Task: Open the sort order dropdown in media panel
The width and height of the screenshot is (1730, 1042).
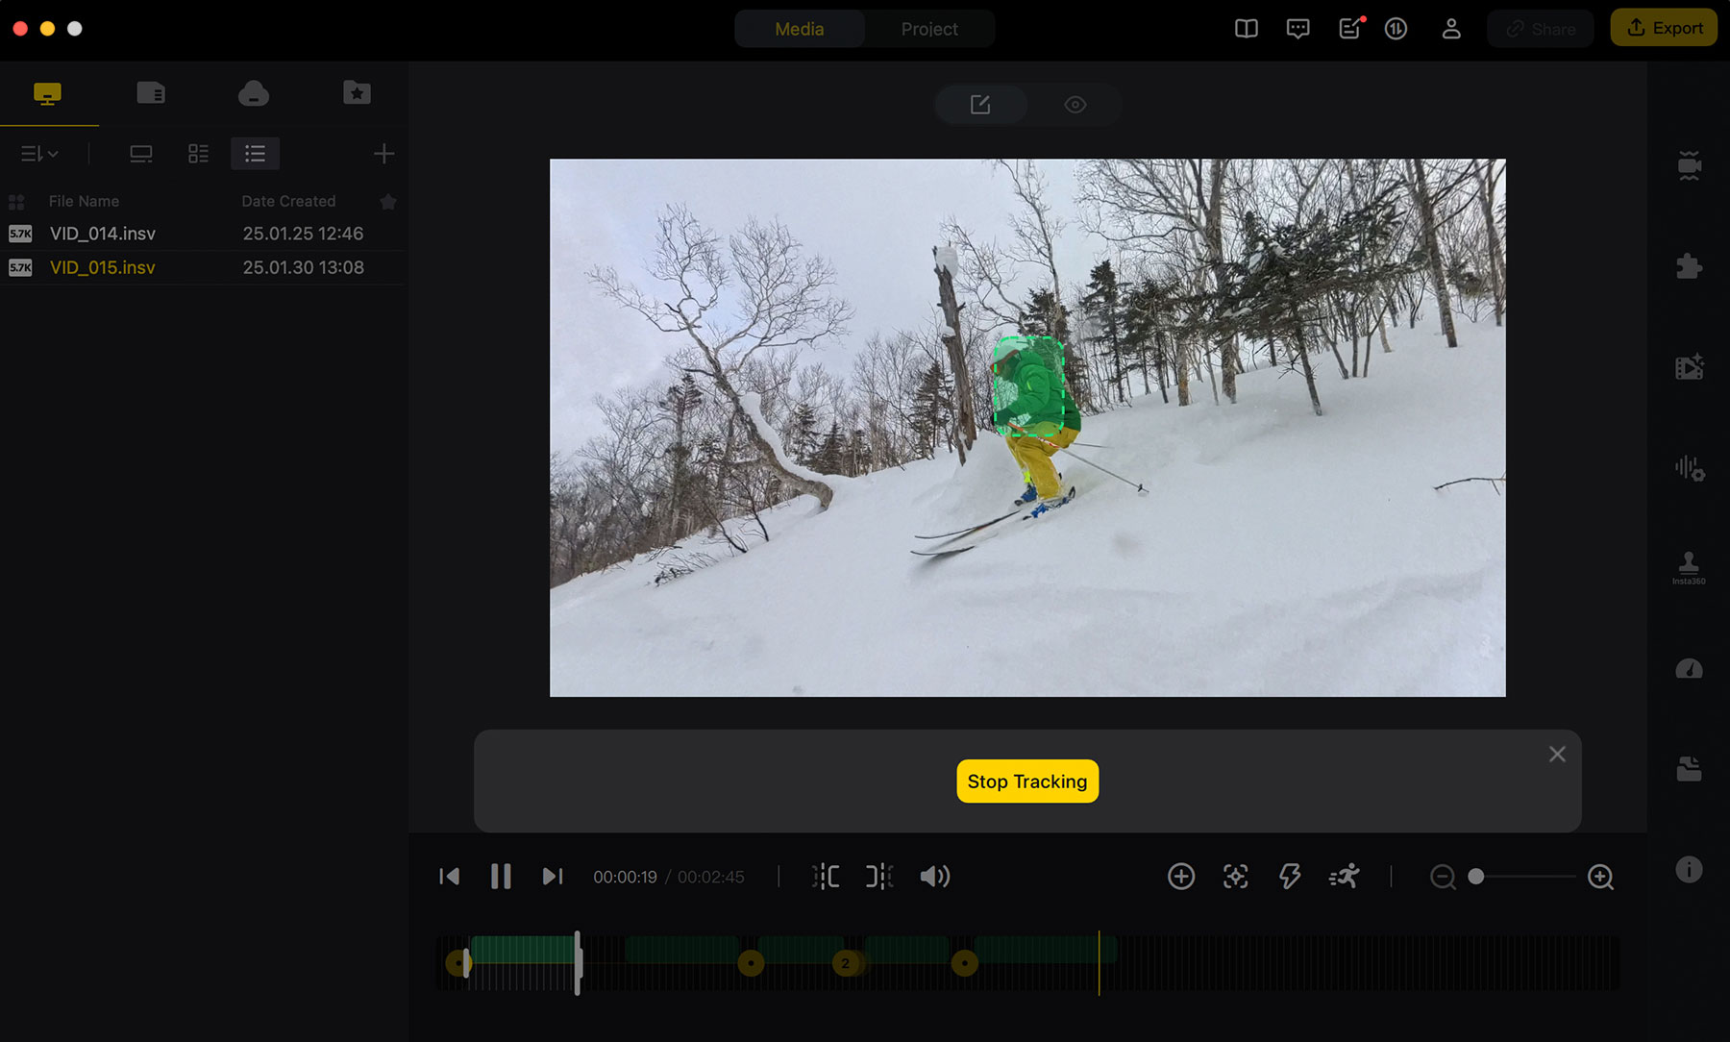Action: (x=38, y=153)
